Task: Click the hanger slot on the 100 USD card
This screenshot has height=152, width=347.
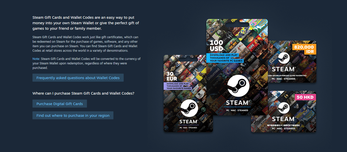Action: 237,24
